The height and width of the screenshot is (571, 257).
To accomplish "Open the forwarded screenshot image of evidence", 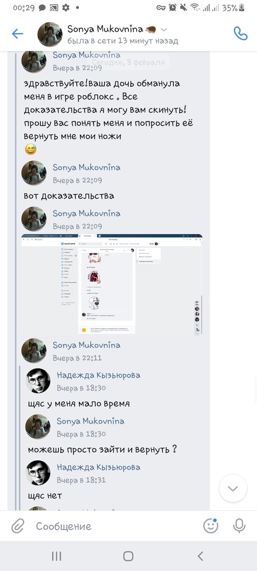I will [112, 284].
